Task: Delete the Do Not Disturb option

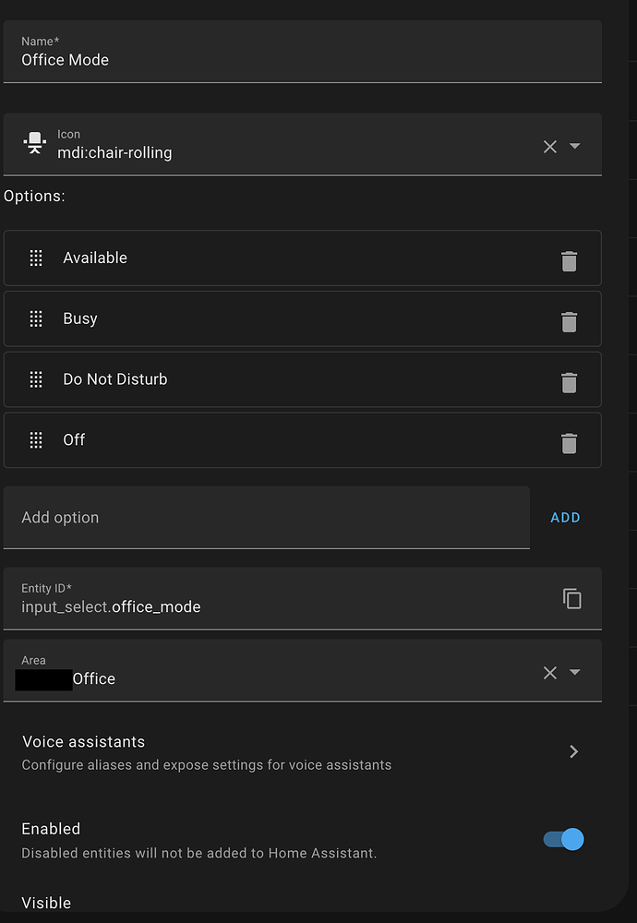Action: [570, 379]
